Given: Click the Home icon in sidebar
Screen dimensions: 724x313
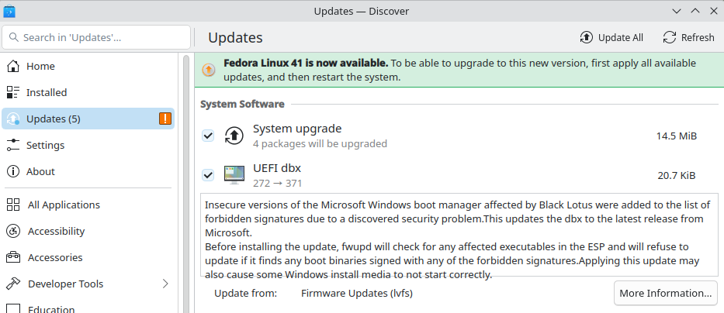Looking at the screenshot, I should coord(13,67).
